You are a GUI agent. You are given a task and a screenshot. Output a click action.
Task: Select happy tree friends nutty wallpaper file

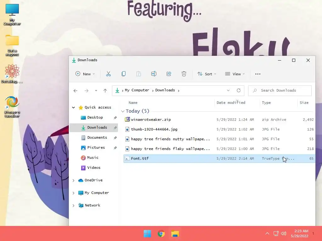tap(219, 139)
